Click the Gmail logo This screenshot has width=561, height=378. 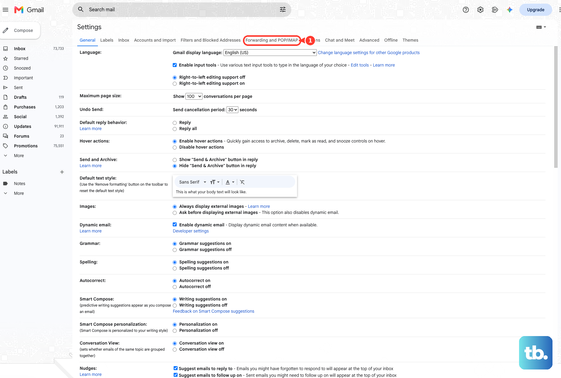click(x=29, y=10)
